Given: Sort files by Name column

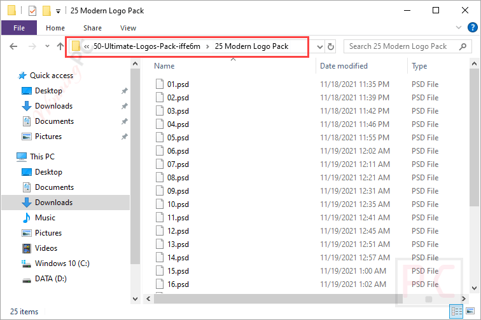Looking at the screenshot, I should [164, 66].
